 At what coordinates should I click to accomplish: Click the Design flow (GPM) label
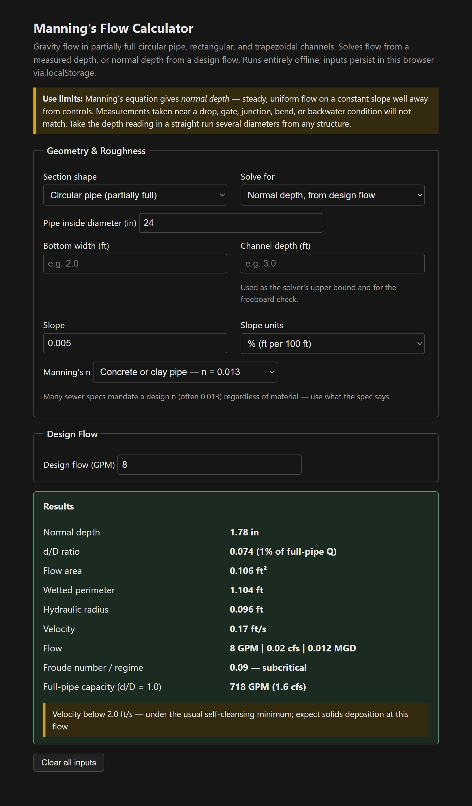pyautogui.click(x=79, y=465)
